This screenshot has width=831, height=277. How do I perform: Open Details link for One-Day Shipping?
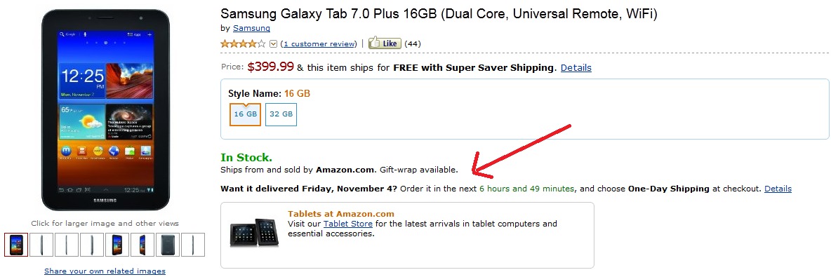[778, 189]
